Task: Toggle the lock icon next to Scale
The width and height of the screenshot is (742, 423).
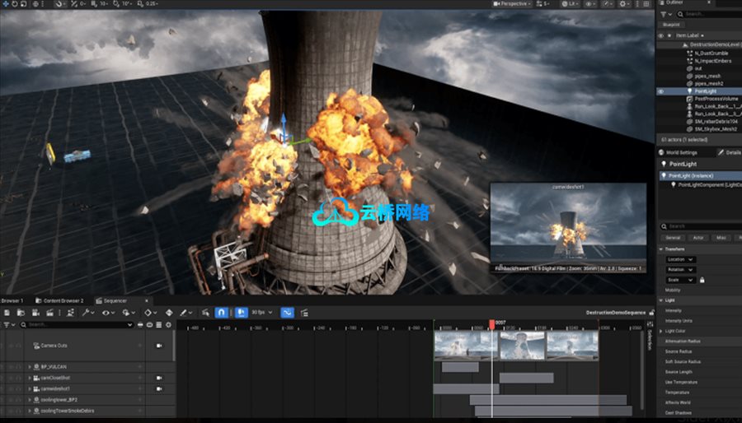Action: click(702, 280)
